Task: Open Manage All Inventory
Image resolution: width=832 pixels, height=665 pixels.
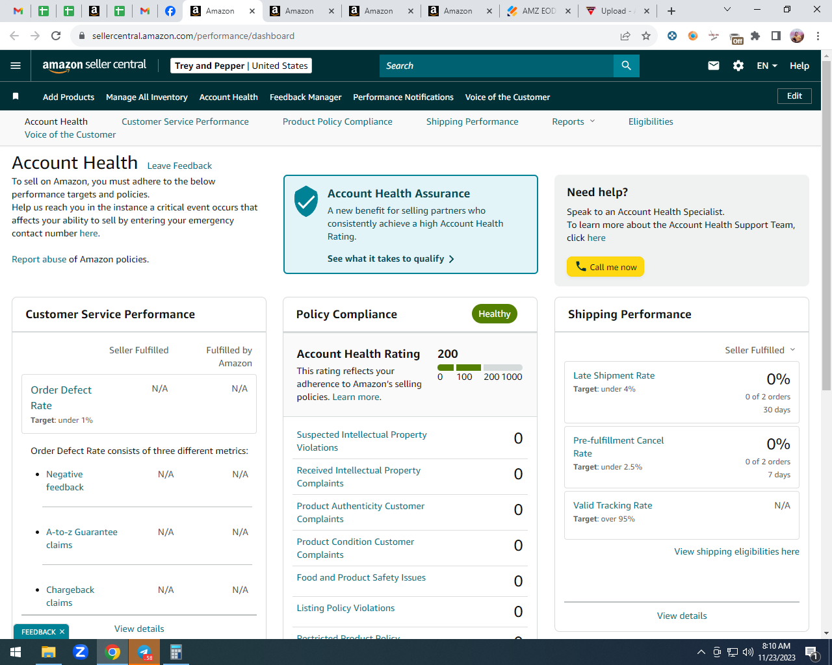Action: tap(147, 97)
